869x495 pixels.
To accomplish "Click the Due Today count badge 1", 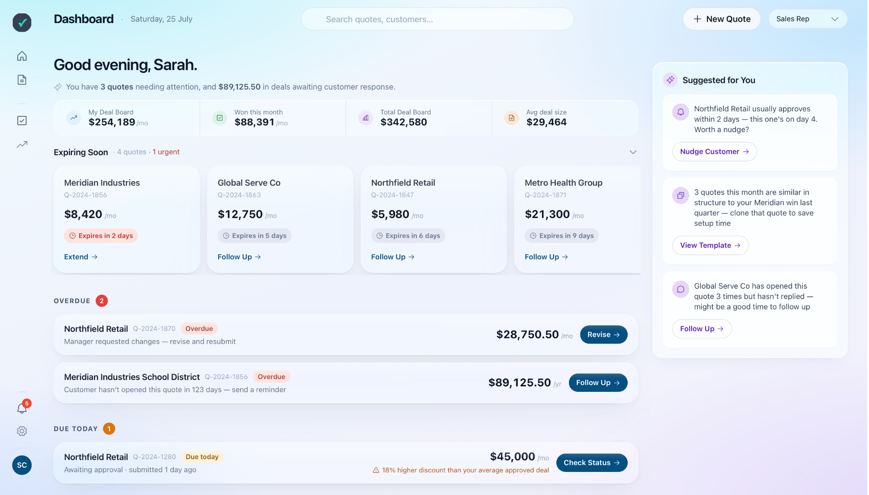I will click(109, 428).
